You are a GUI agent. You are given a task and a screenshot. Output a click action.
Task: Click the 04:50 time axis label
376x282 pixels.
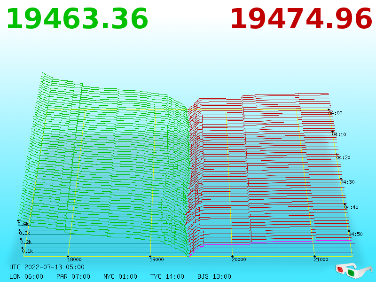tap(356, 234)
